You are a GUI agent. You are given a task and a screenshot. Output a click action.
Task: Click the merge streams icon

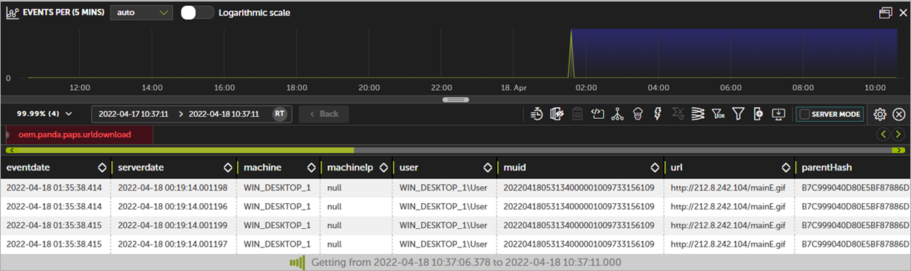coord(697,114)
